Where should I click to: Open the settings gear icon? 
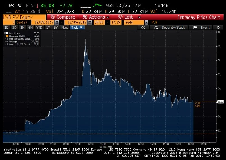click(218, 28)
